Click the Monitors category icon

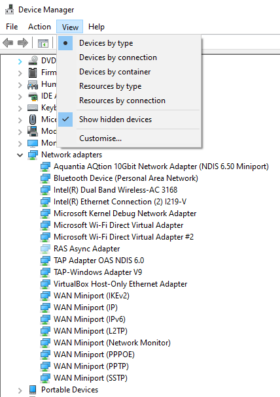tap(33, 143)
